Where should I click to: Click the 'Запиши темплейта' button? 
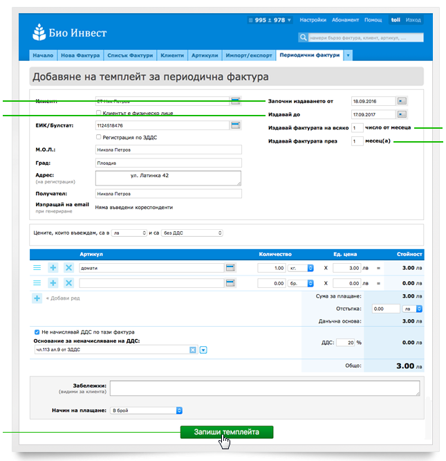click(227, 432)
